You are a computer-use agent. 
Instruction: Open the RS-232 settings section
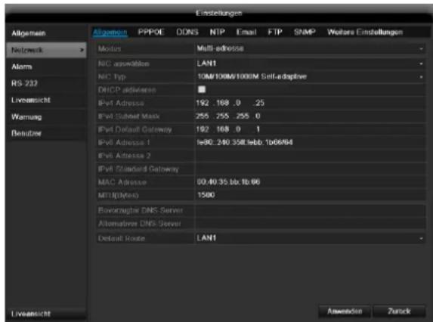tap(46, 83)
